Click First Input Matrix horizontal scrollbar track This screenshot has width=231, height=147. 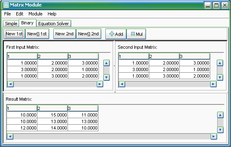click(55, 84)
